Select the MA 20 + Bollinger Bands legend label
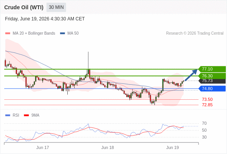 34,33
